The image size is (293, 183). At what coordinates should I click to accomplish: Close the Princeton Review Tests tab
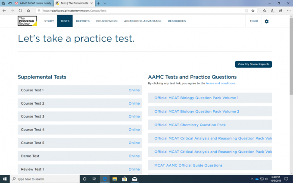(x=91, y=3)
